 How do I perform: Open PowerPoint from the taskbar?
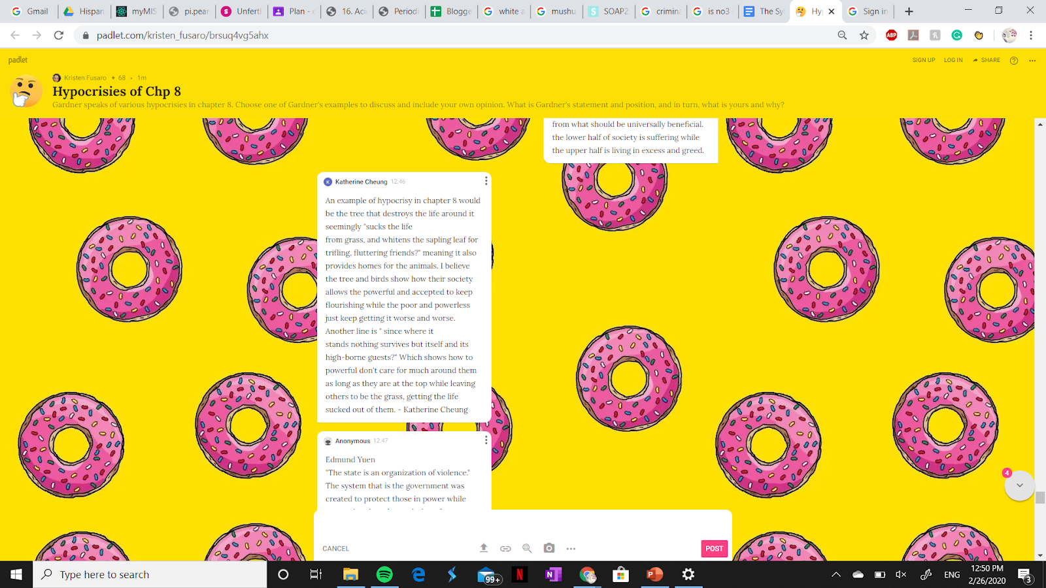click(x=654, y=574)
